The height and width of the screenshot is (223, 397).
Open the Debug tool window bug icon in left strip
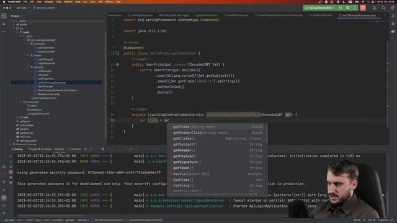pos(4,198)
